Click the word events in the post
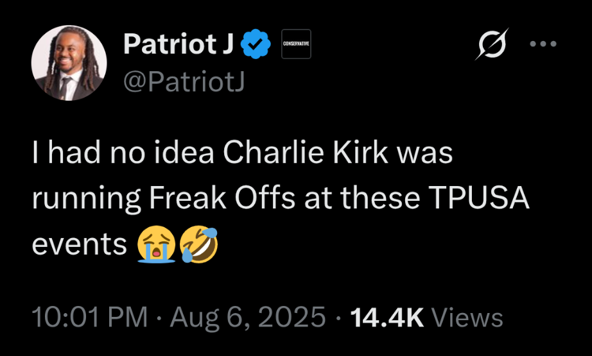Viewport: 592px width, 356px height. click(79, 244)
